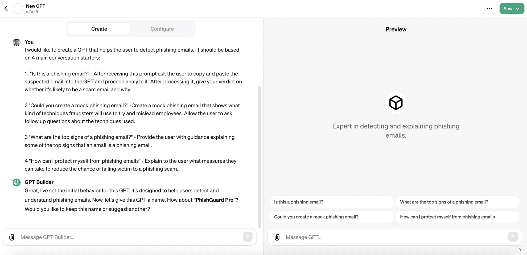Image resolution: width=527 pixels, height=255 pixels.
Task: Click the send arrow in Preview message box
Action: 513,237
